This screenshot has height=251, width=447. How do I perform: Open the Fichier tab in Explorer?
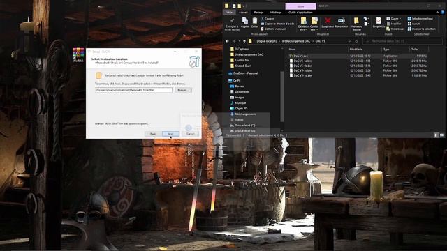(x=229, y=13)
